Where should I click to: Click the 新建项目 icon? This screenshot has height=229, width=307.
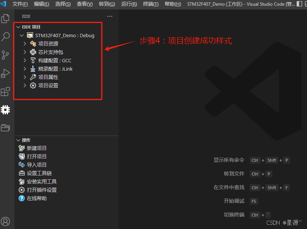(x=22, y=148)
